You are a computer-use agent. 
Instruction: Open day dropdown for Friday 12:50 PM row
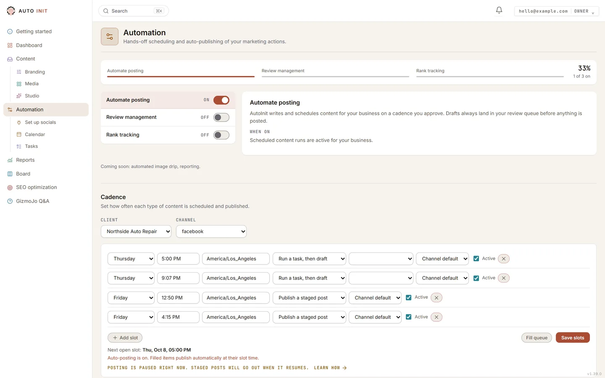click(131, 298)
